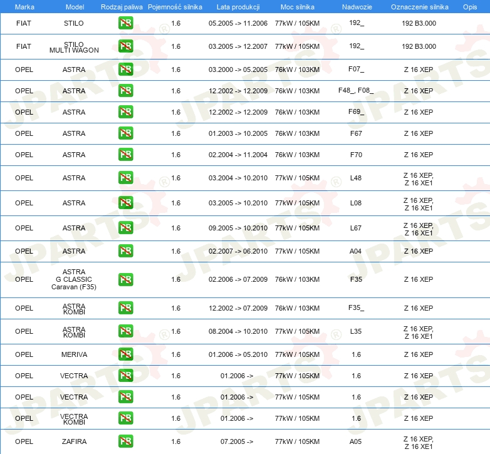Image resolution: width=490 pixels, height=454 pixels.
Task: Click the STILO MULTI WAGON model cell
Action: [74, 46]
